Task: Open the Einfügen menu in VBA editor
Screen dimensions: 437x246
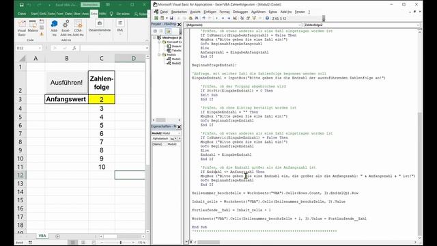Action: [x=210, y=12]
